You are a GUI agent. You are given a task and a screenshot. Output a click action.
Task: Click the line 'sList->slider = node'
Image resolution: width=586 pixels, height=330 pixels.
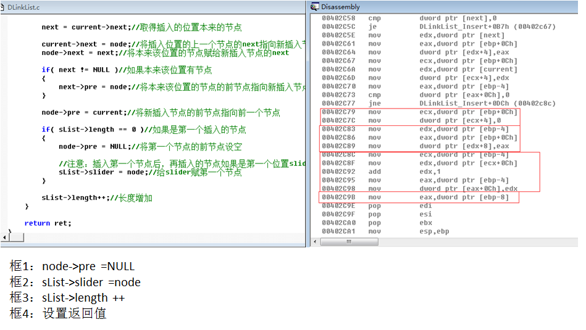(x=150, y=172)
